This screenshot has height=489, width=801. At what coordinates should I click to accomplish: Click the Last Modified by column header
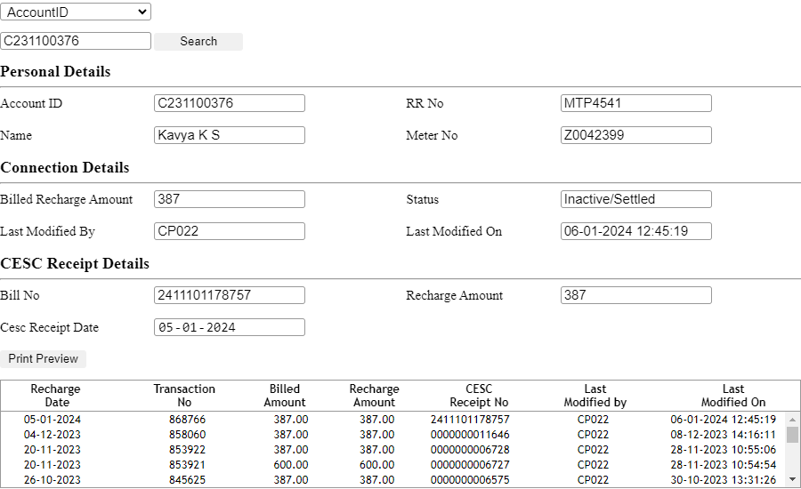(x=595, y=396)
